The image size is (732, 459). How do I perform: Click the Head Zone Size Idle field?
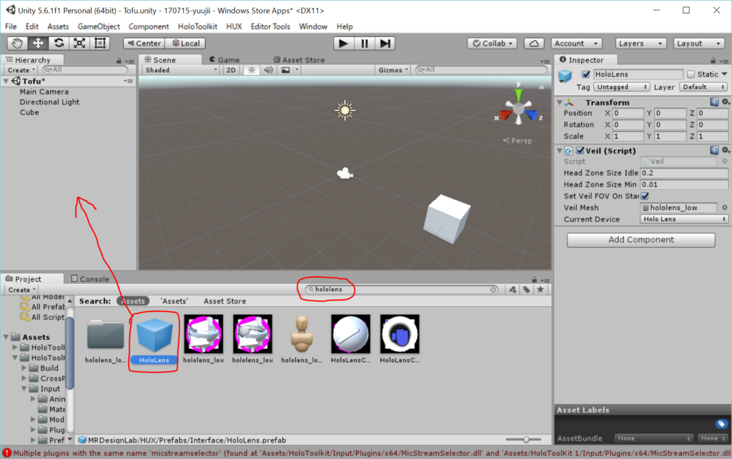(684, 173)
